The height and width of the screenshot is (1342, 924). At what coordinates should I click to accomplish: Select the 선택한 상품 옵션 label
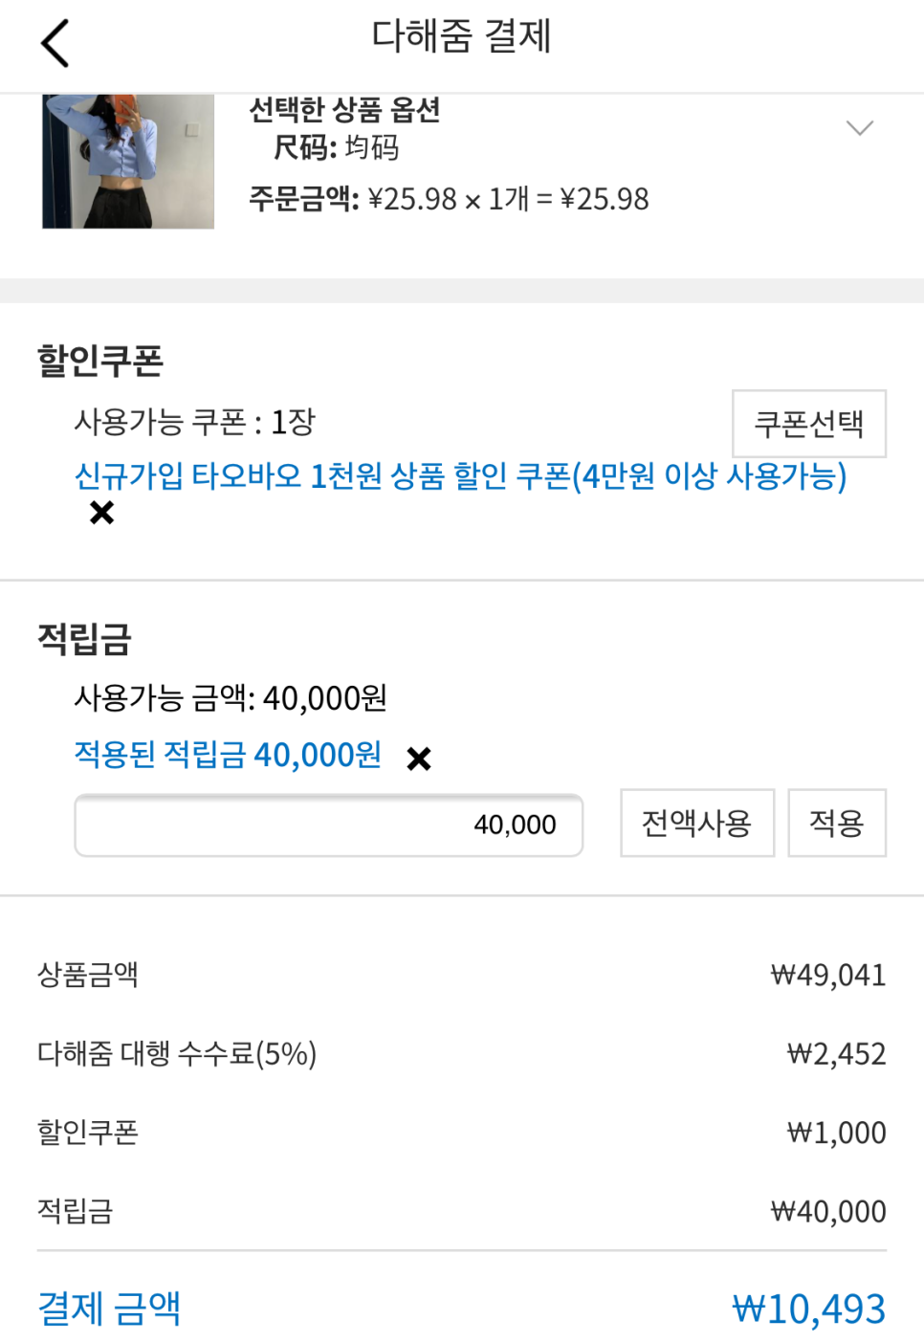pyautogui.click(x=344, y=110)
